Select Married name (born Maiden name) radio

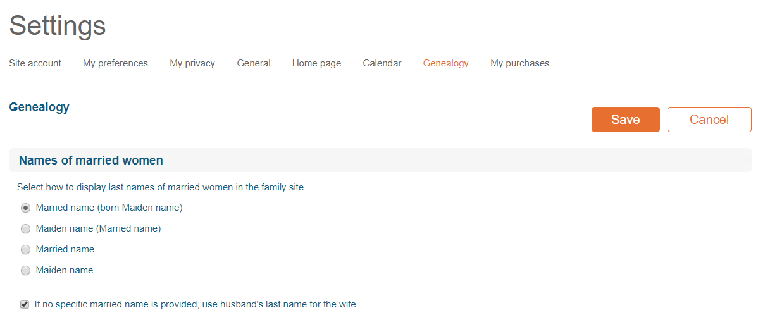tap(25, 208)
